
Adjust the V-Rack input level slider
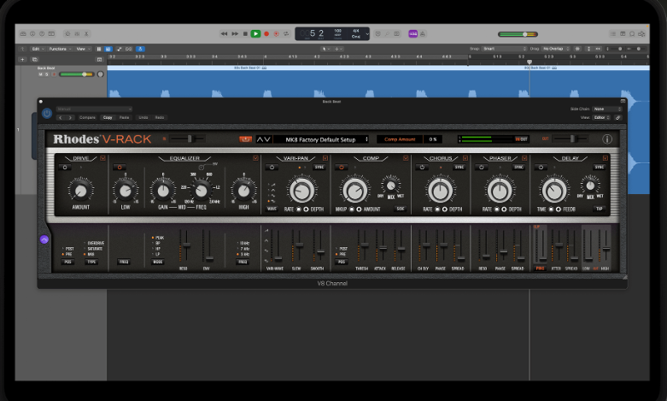(x=188, y=139)
